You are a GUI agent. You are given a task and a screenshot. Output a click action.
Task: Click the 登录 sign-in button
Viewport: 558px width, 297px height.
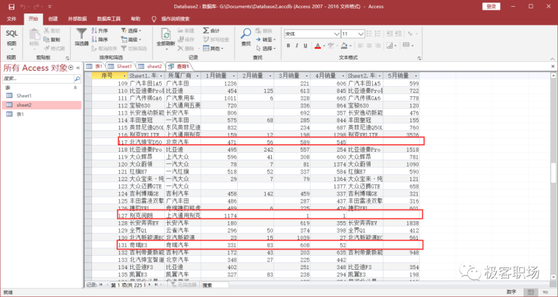(492, 6)
